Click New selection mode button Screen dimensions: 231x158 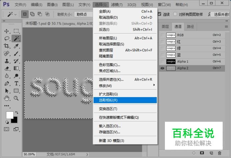pos(25,14)
